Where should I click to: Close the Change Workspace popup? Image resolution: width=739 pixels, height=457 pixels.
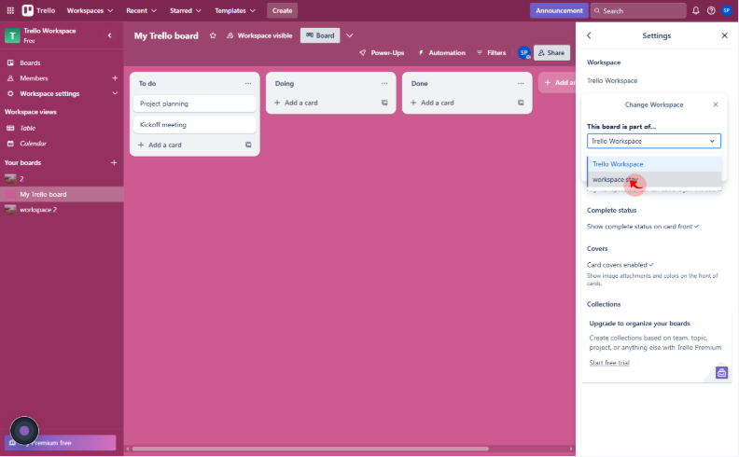(x=716, y=104)
